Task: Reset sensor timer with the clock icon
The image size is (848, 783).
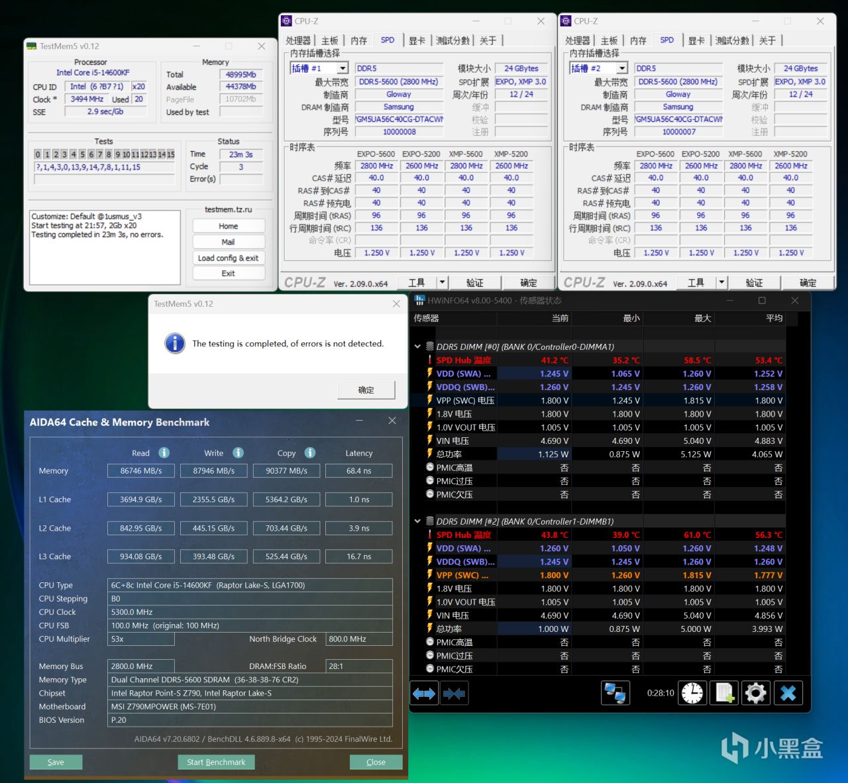Action: point(692,694)
